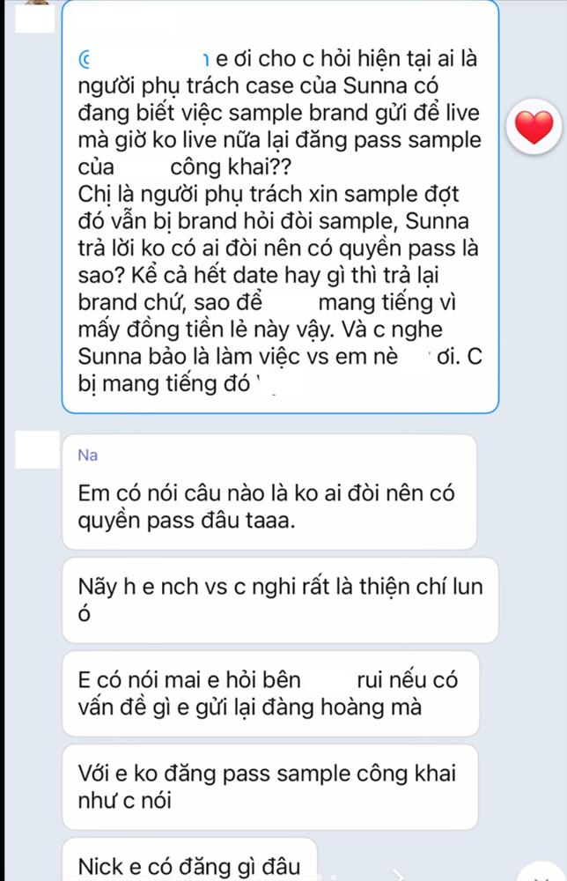The width and height of the screenshot is (567, 881).
Task: Click the quoted reply section in blue message
Action: coord(176,56)
